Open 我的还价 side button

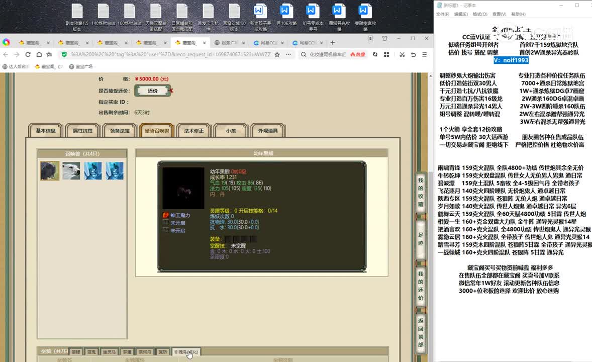pos(421,286)
